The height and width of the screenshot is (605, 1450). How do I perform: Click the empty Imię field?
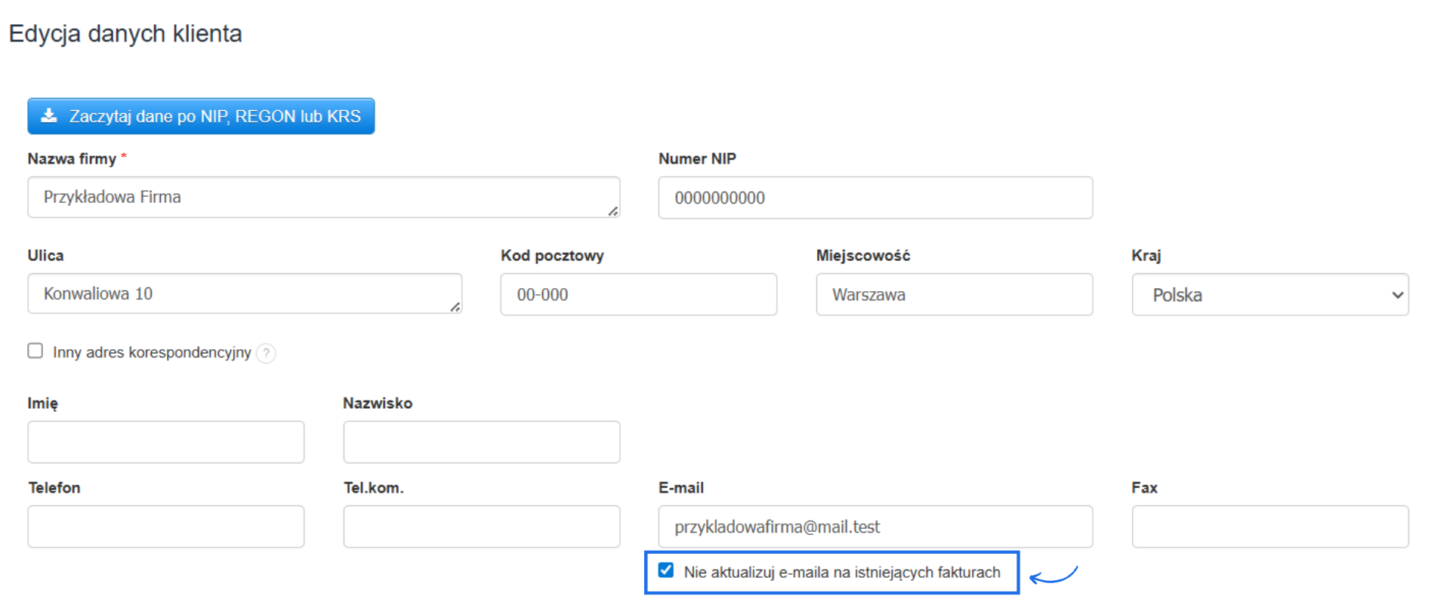click(166, 442)
